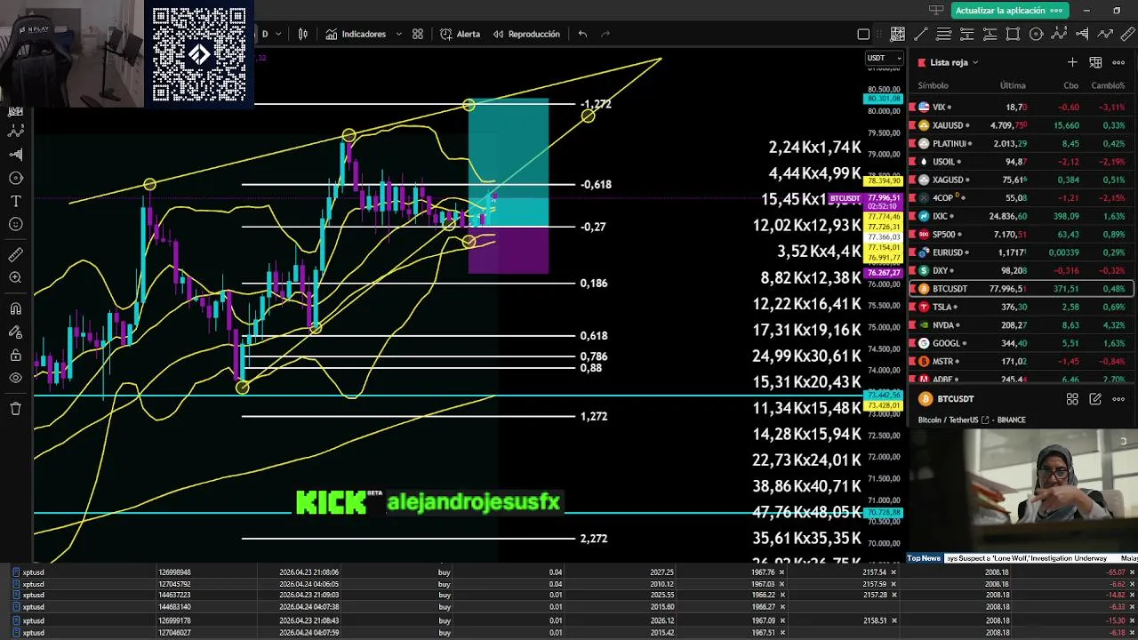
Task: Select GOOGL in the watchlist
Action: tap(1021, 343)
